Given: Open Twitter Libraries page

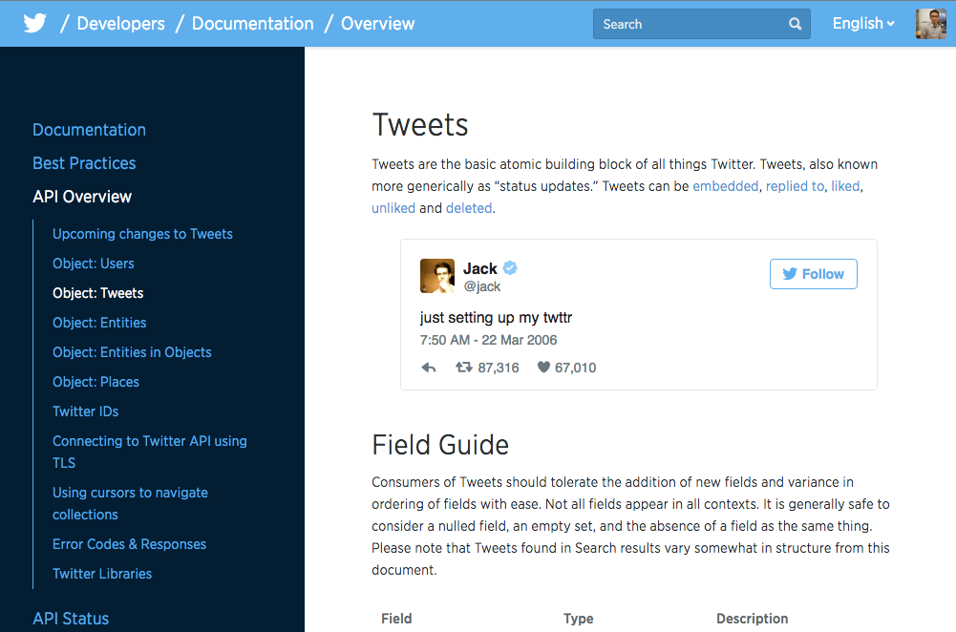Looking at the screenshot, I should pos(102,574).
